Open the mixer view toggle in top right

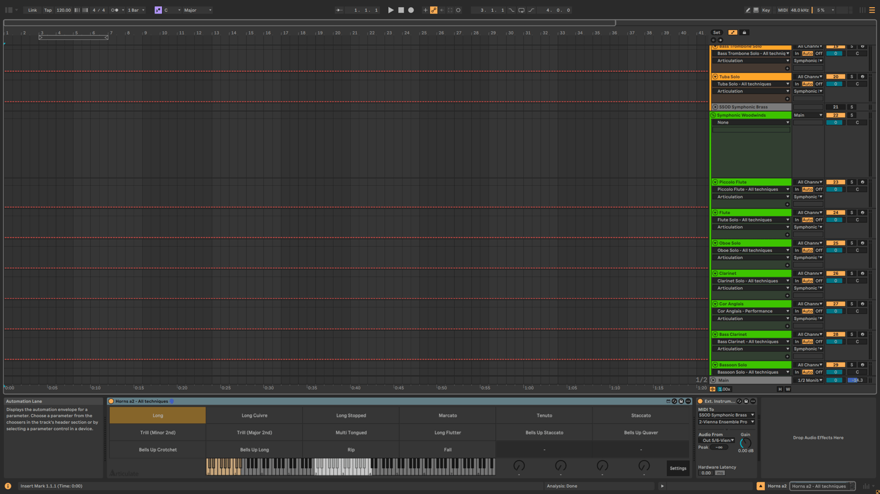point(862,10)
